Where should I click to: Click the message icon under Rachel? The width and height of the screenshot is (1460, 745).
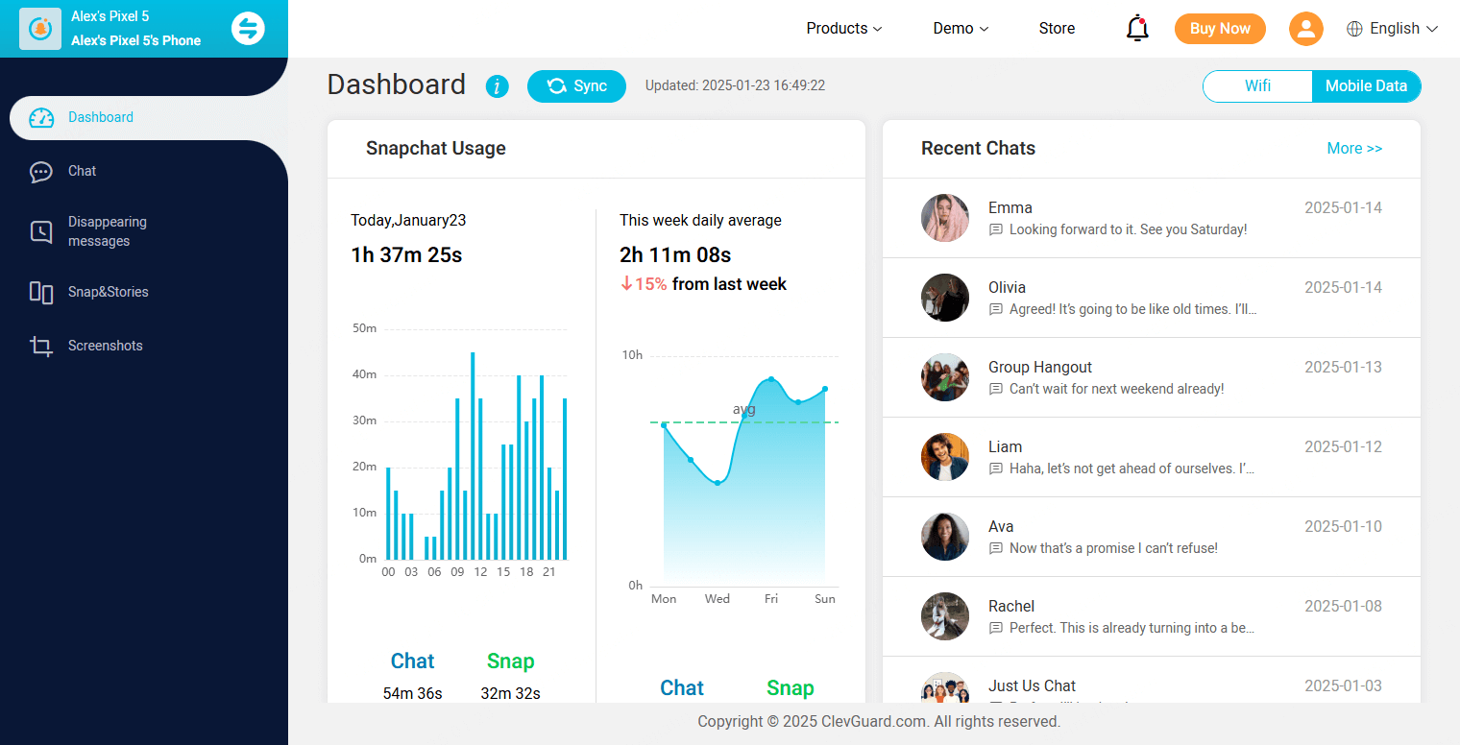(996, 628)
